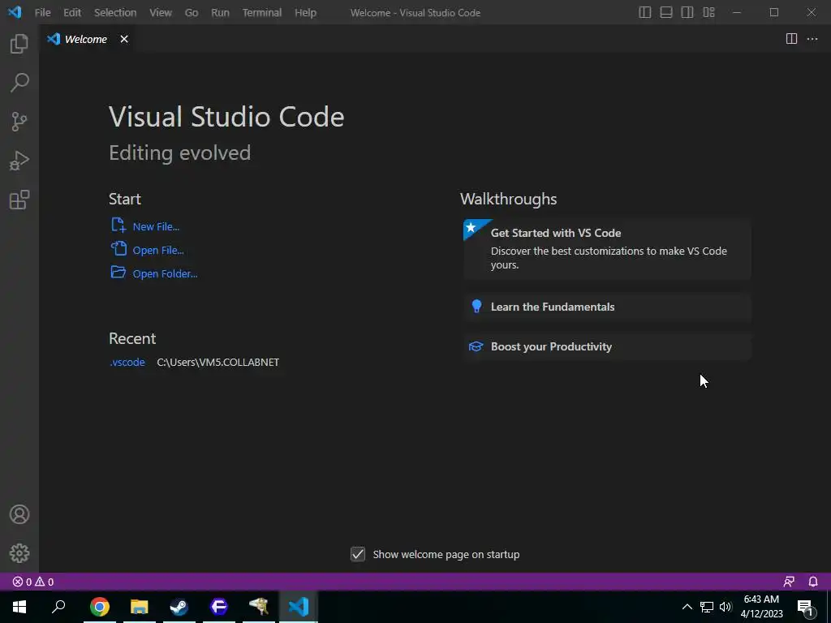The height and width of the screenshot is (623, 831).
Task: Close the Welcome tab
Action: 124,39
